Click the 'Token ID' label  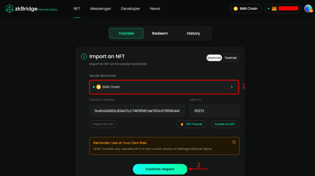[x=195, y=100]
